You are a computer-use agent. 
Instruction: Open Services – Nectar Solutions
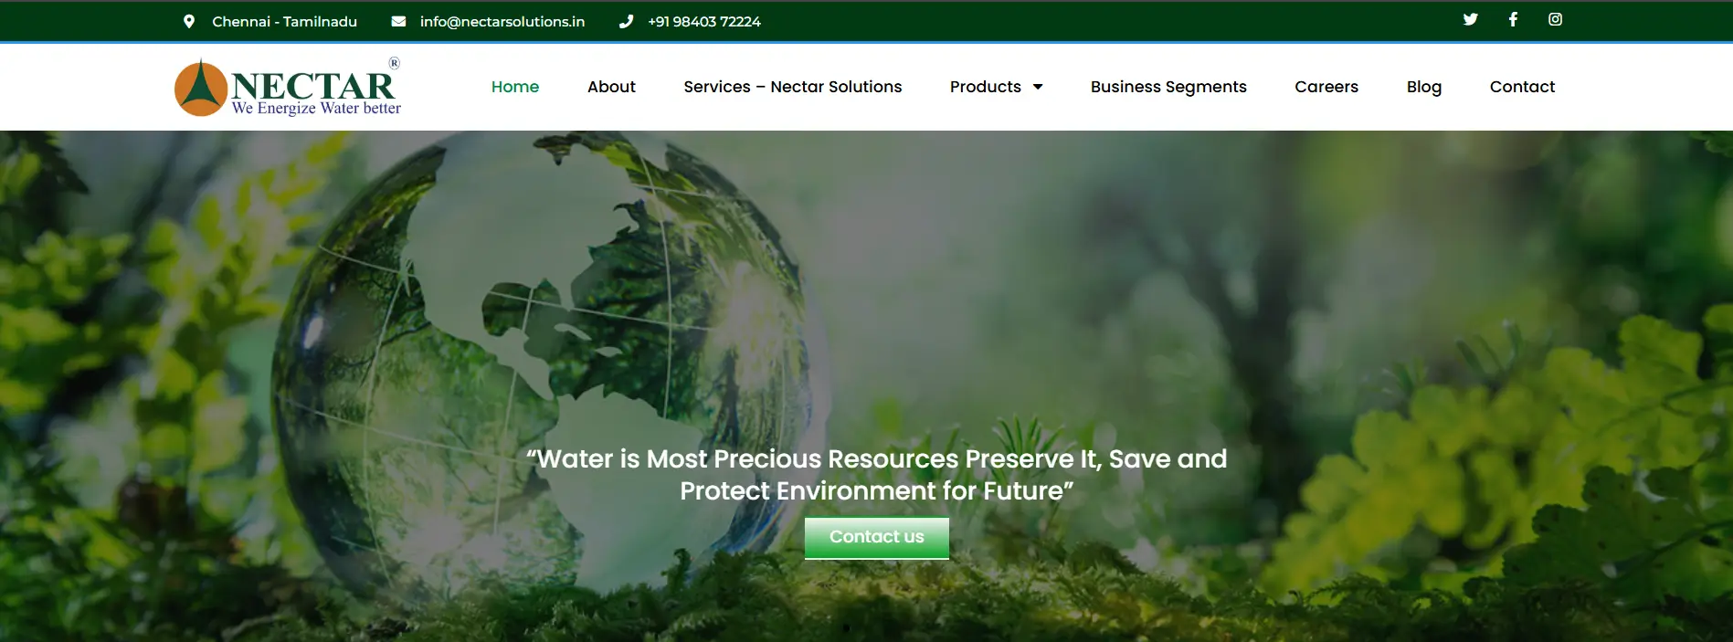point(792,87)
